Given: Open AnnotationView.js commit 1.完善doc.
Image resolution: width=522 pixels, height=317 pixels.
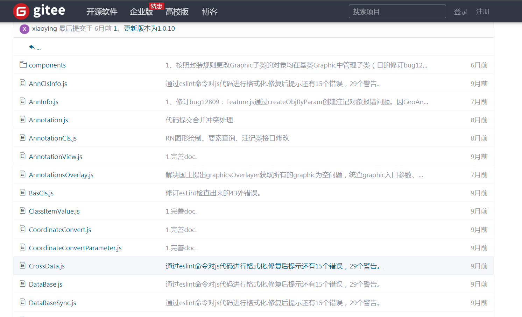Looking at the screenshot, I should click(x=181, y=157).
